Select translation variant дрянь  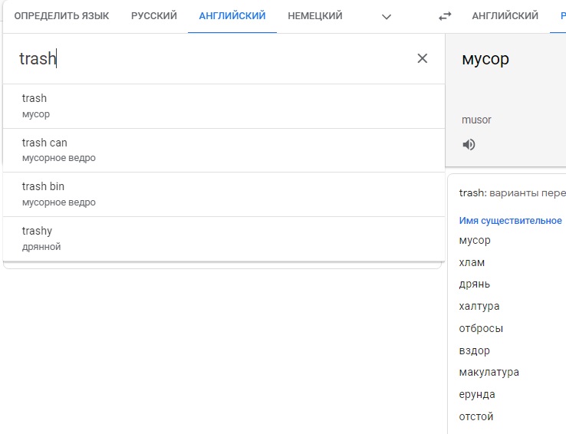coord(474,284)
